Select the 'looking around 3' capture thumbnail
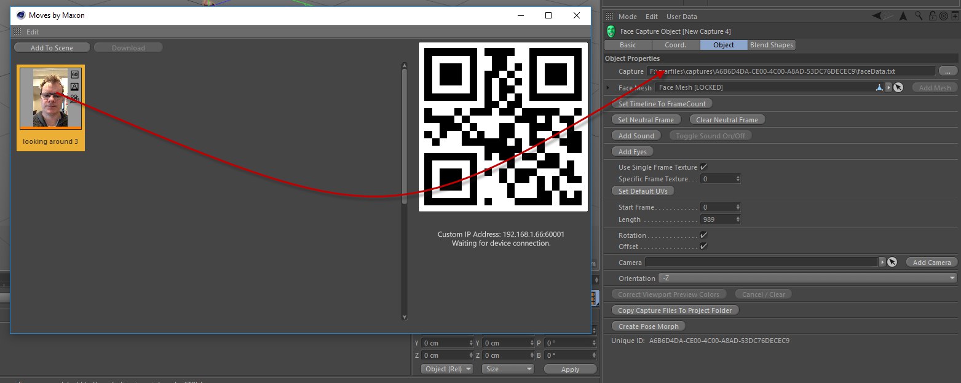The image size is (961, 383). pos(50,108)
